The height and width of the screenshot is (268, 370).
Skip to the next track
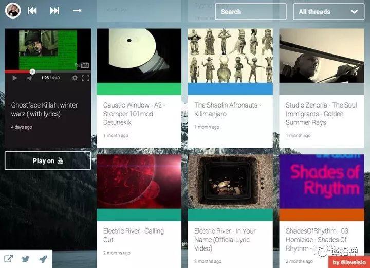[54, 11]
